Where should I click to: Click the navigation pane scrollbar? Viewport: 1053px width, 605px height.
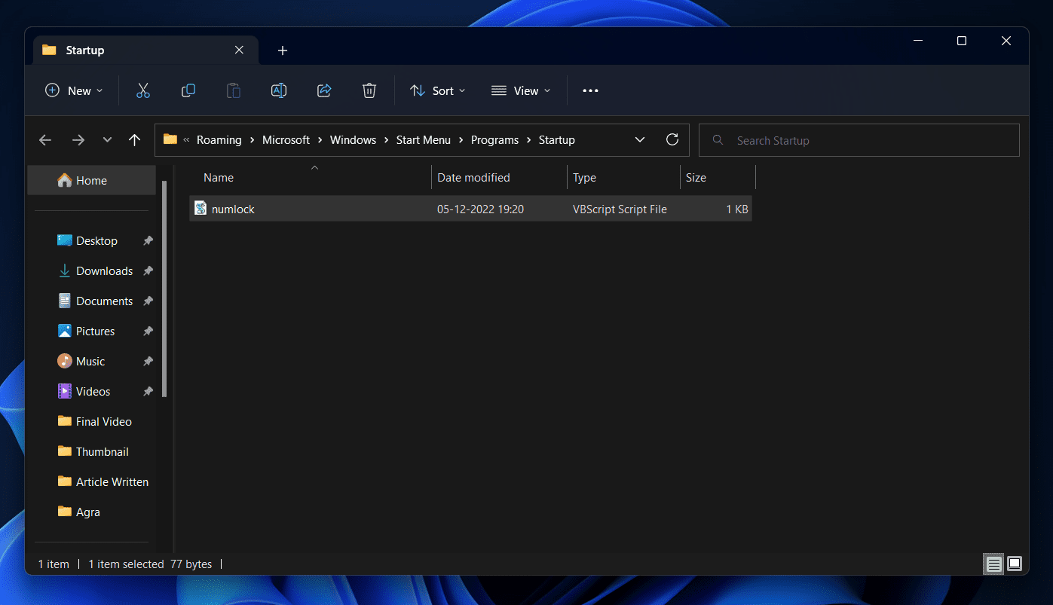click(x=164, y=286)
